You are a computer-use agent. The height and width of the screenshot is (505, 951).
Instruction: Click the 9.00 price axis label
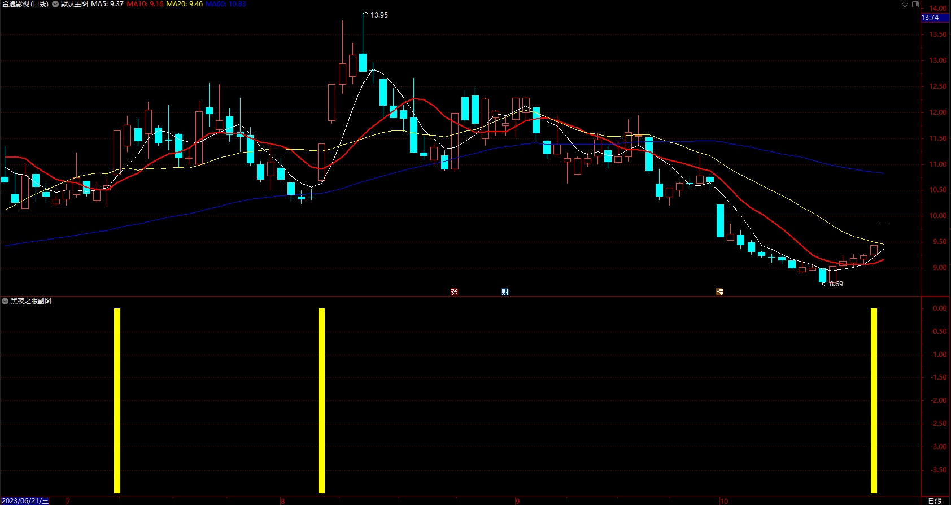coord(940,268)
